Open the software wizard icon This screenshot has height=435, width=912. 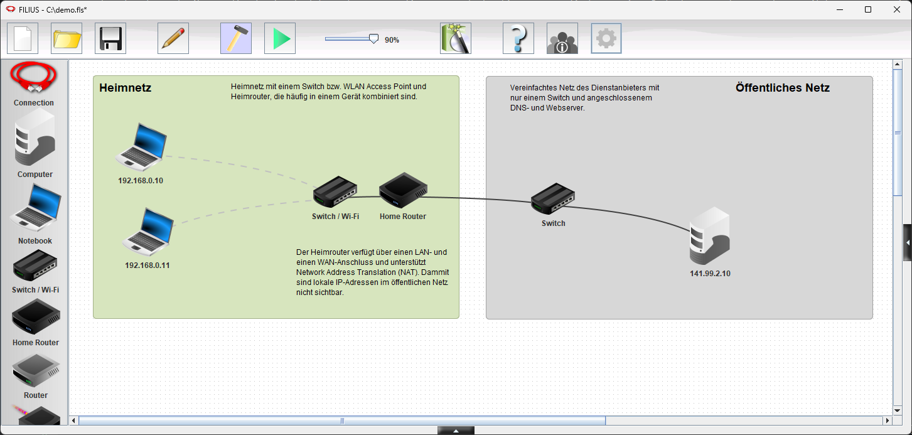(456, 39)
